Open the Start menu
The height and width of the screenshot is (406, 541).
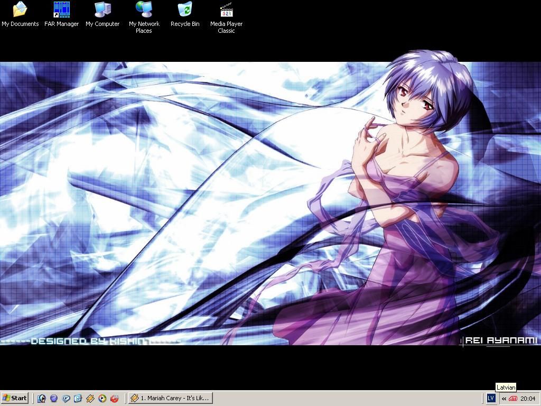(14, 398)
